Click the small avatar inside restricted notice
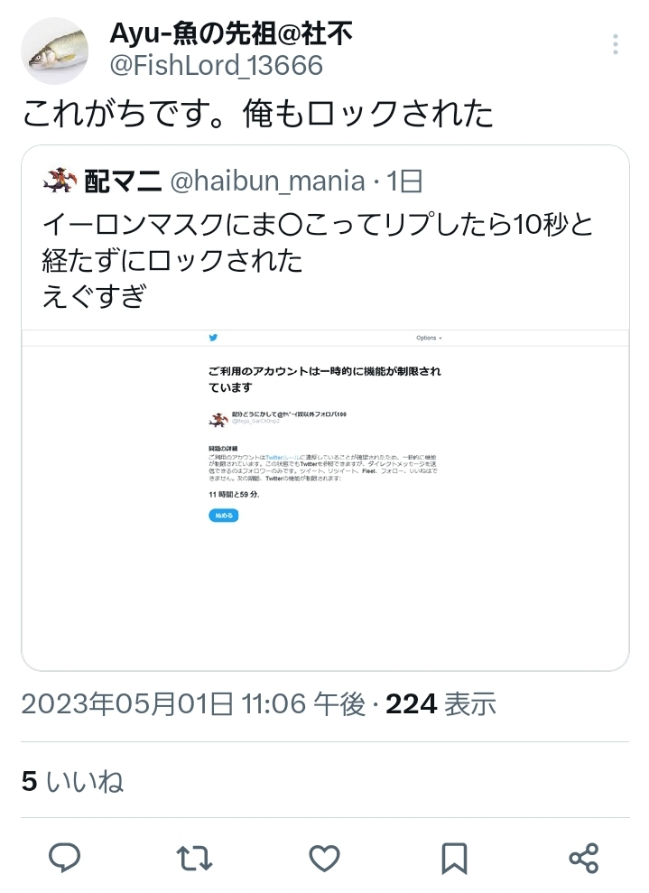 click(218, 420)
